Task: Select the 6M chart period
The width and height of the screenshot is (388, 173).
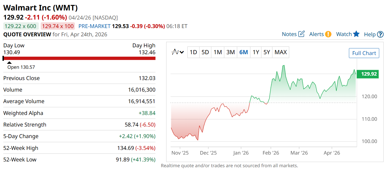Action: (244, 52)
